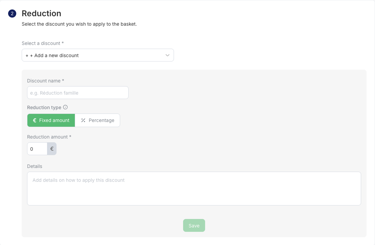The width and height of the screenshot is (375, 245).
Task: Click the 'Discount name' label
Action: click(x=45, y=81)
